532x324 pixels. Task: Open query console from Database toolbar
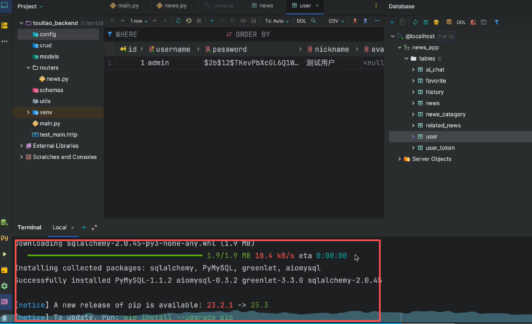point(483,22)
